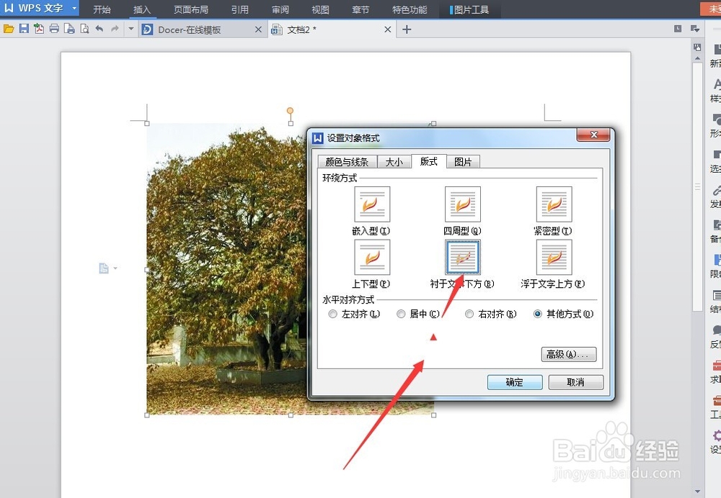The height and width of the screenshot is (498, 721).
Task: Open Print Preview from the toolbar
Action: pos(84,29)
